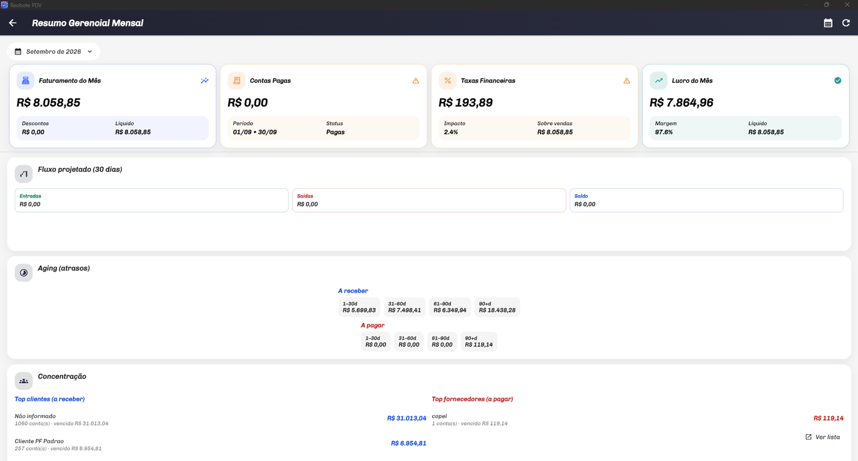Open Ver lista link
This screenshot has height=461, width=858.
pyautogui.click(x=822, y=437)
